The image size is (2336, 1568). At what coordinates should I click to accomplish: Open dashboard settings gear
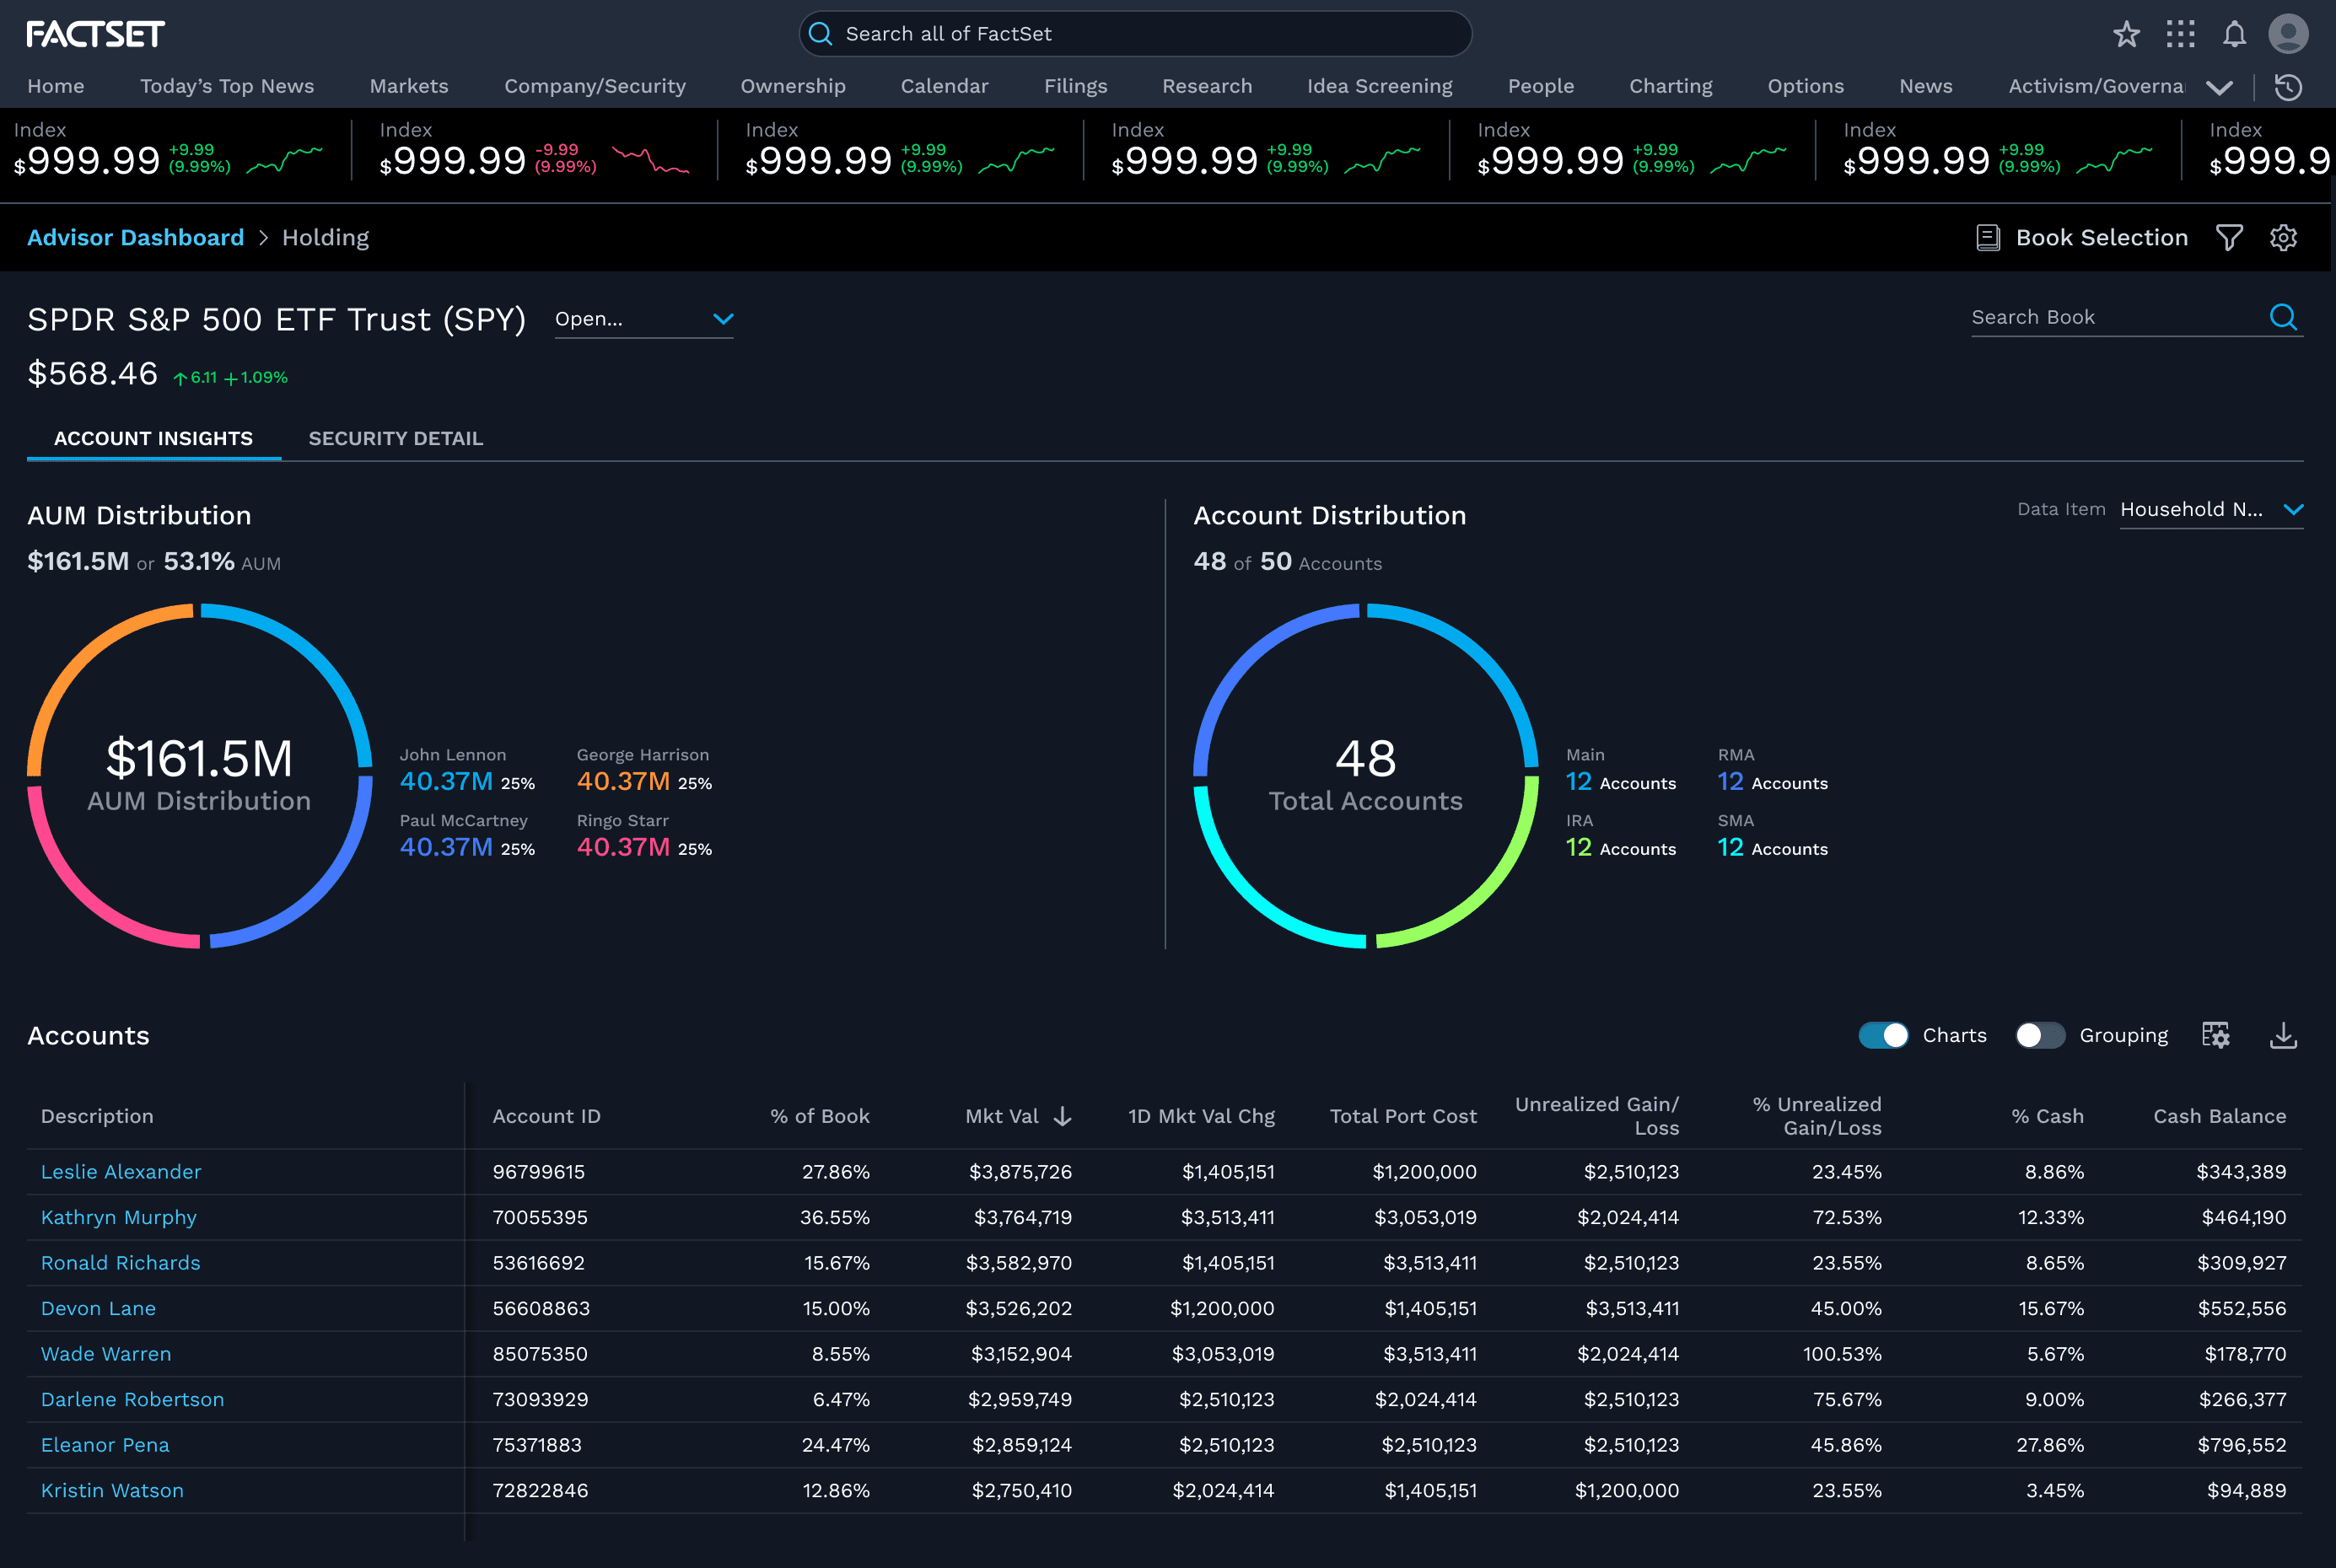point(2283,238)
